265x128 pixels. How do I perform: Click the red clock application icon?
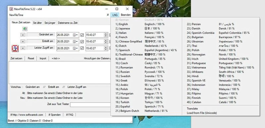click(x=15, y=48)
